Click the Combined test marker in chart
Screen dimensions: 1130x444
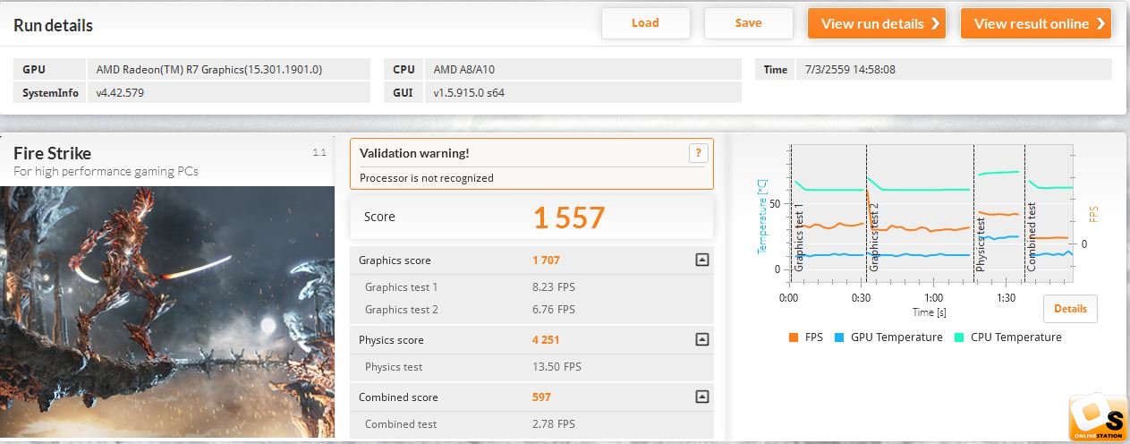click(x=1032, y=237)
